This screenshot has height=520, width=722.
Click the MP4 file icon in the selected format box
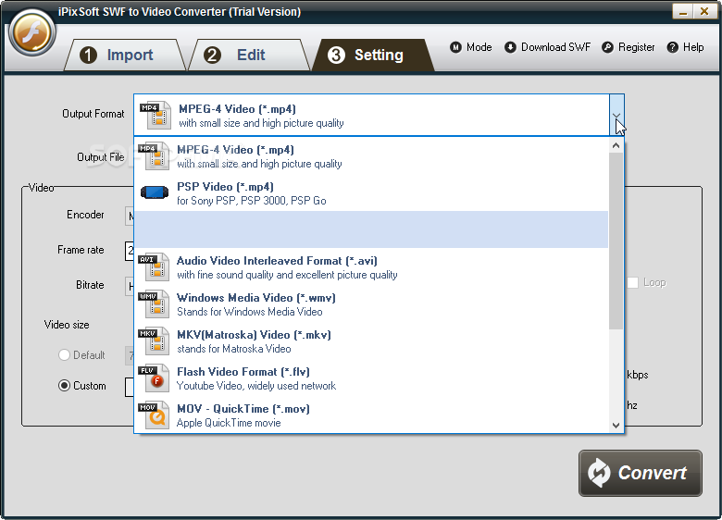click(x=154, y=116)
